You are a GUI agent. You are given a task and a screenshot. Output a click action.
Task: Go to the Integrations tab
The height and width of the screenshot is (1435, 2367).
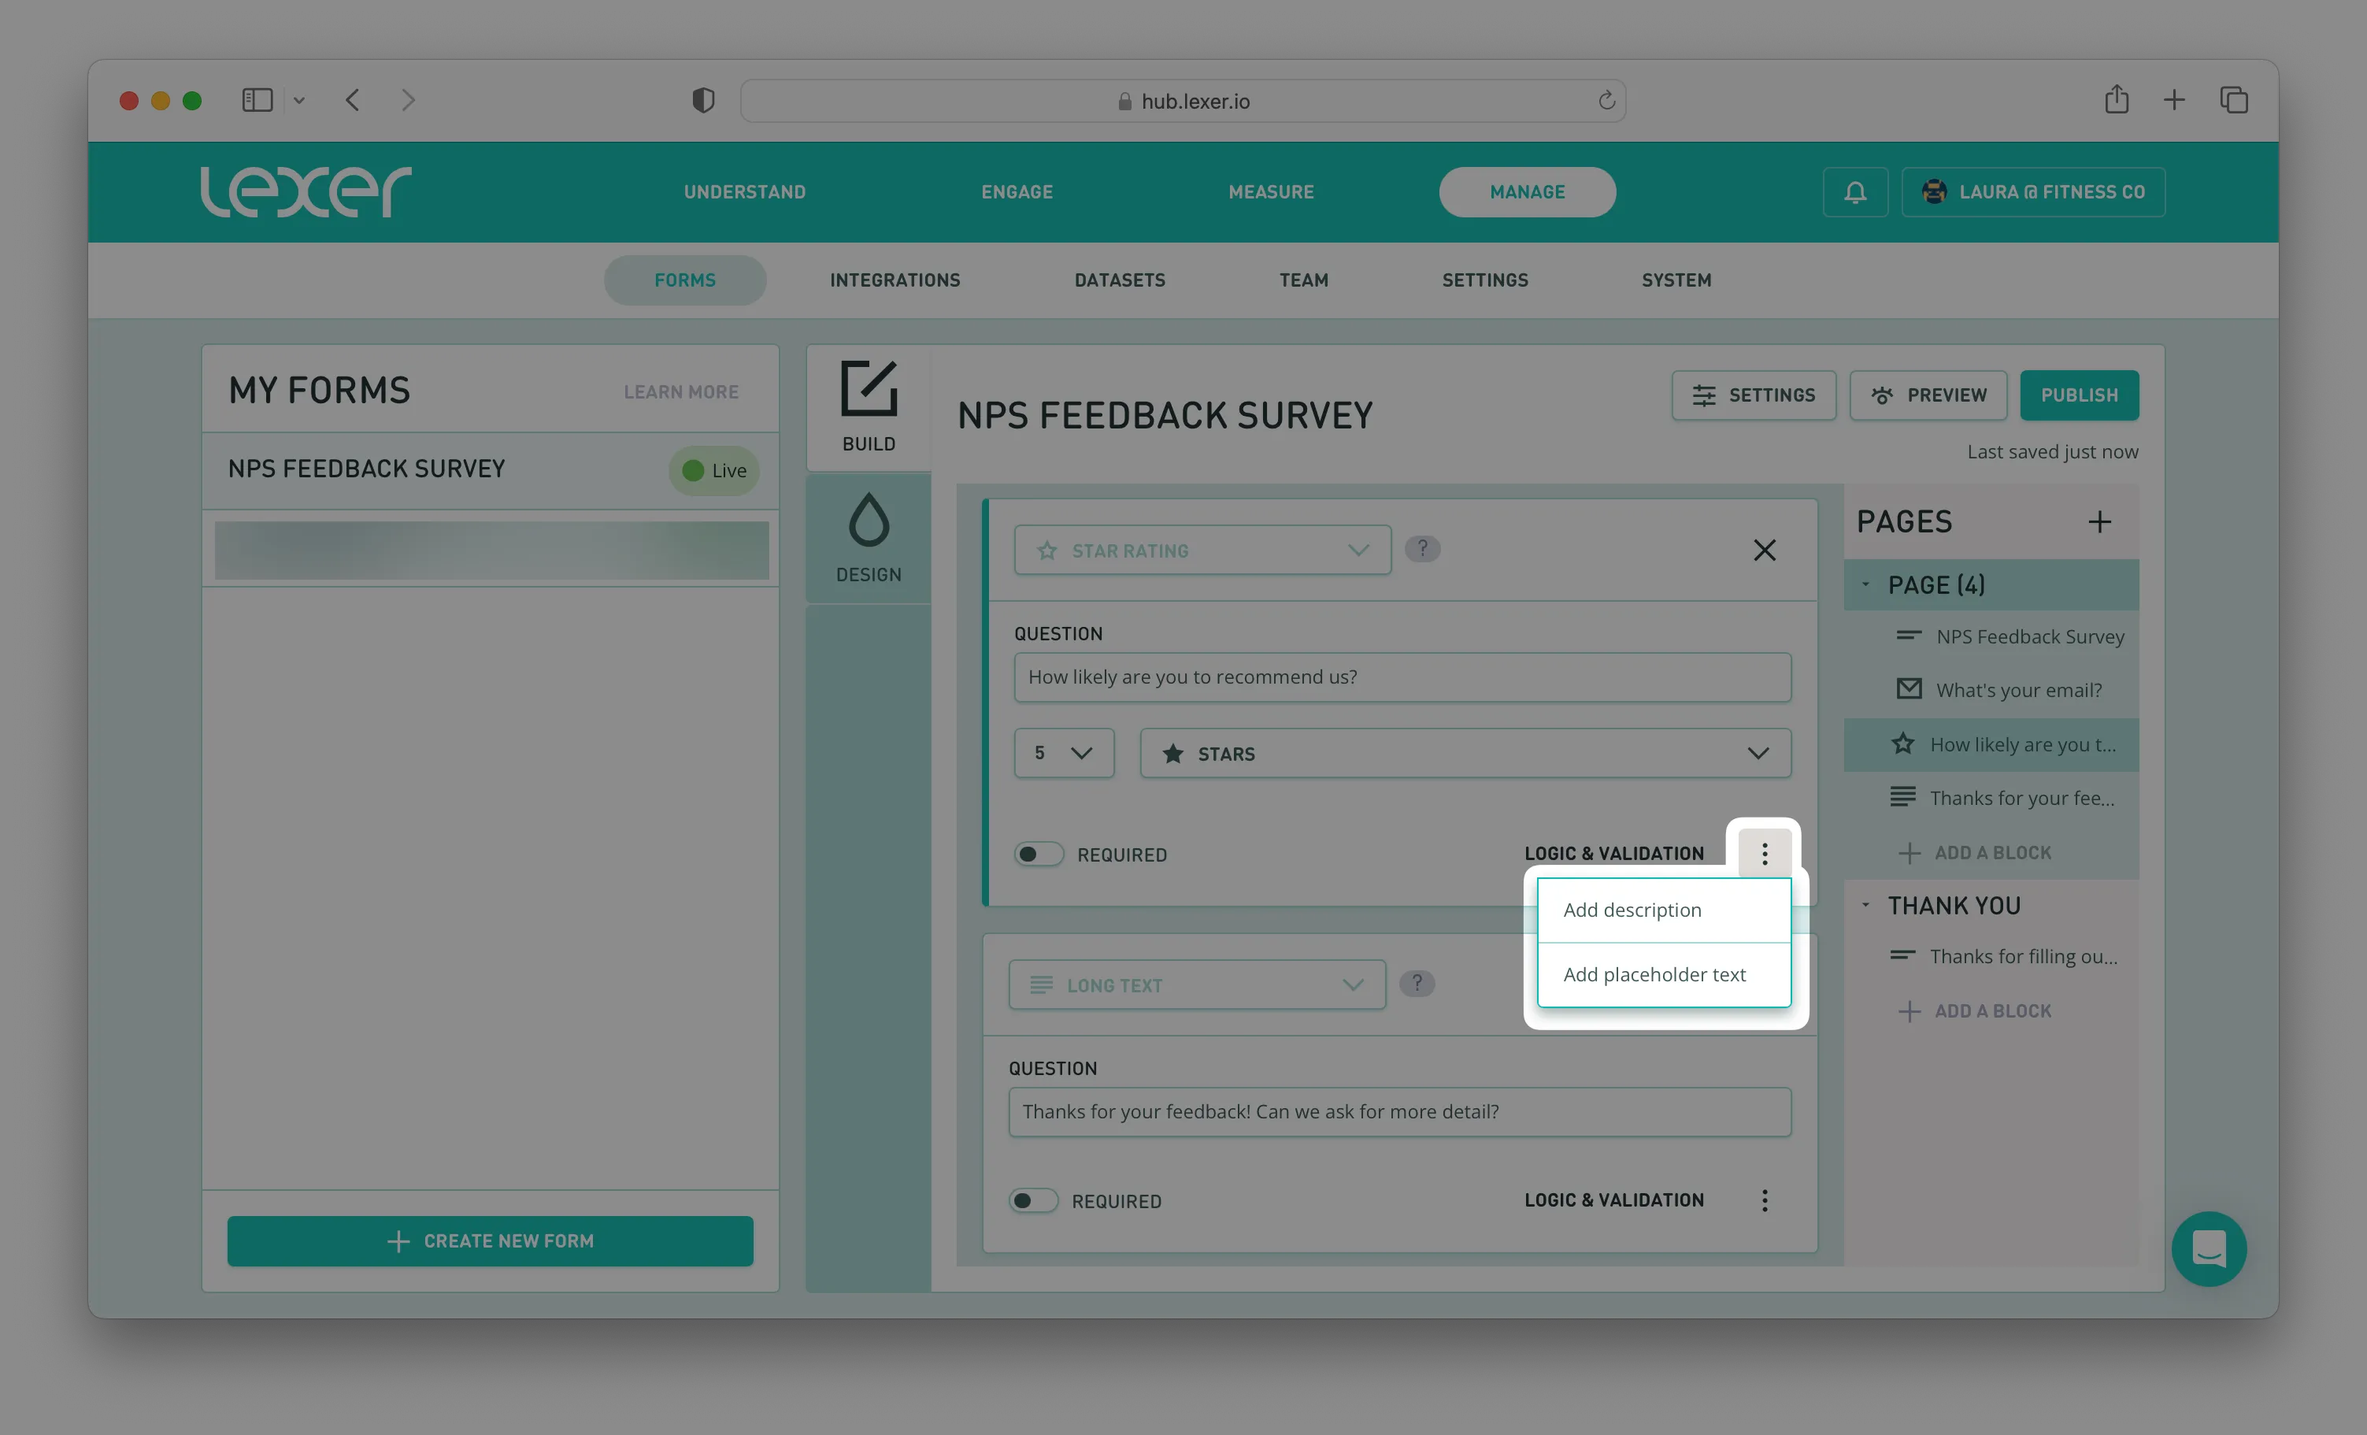[895, 280]
